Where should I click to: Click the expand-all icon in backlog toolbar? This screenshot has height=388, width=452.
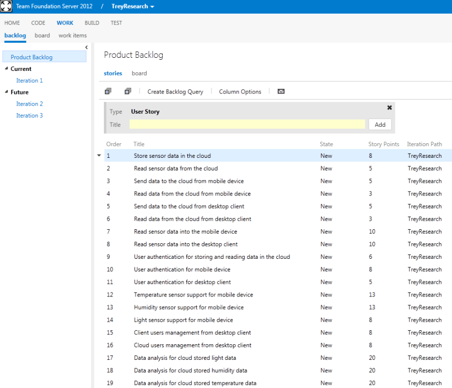tap(108, 91)
